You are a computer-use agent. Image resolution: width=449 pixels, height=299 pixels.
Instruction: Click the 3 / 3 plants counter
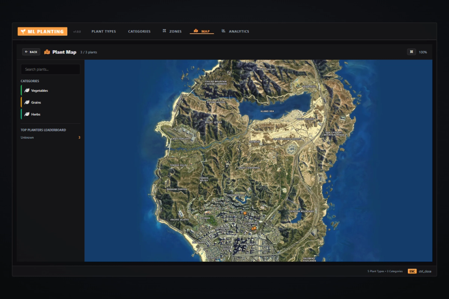click(89, 52)
